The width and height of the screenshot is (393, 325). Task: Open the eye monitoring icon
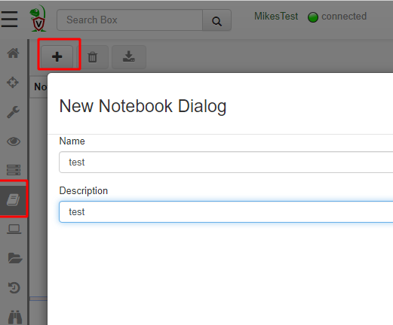point(14,141)
